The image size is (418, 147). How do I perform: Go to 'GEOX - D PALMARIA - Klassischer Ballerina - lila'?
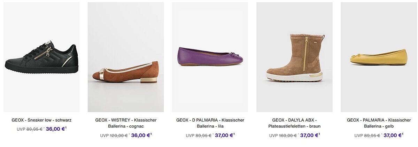click(x=210, y=123)
